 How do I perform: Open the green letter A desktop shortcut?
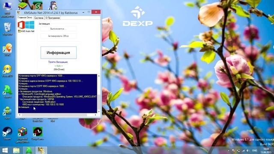click(7, 92)
